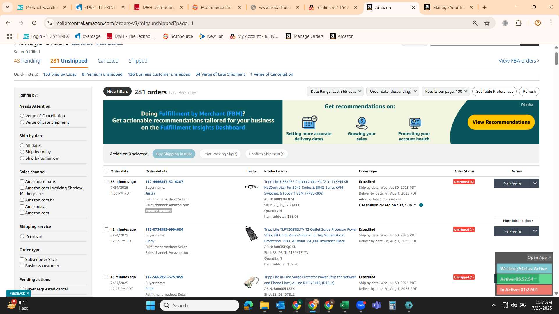Close the FEEDBACK widget with X
The image size is (559, 314).
(x=28, y=293)
